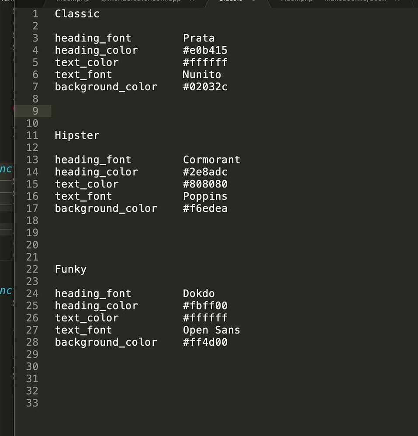Click the #fbff00 heading color value

pyautogui.click(x=205, y=306)
